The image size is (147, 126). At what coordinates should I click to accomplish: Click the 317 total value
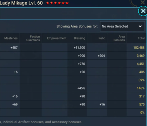tap(142, 96)
